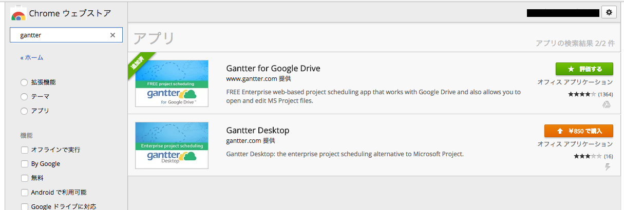Open the settings gear menu
624x210 pixels.
coord(609,13)
